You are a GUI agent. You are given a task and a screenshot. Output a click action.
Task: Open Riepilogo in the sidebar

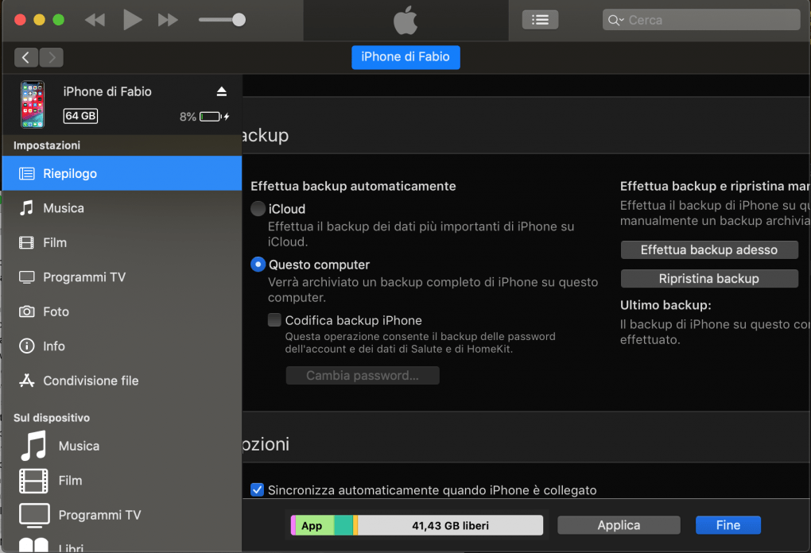coord(122,173)
